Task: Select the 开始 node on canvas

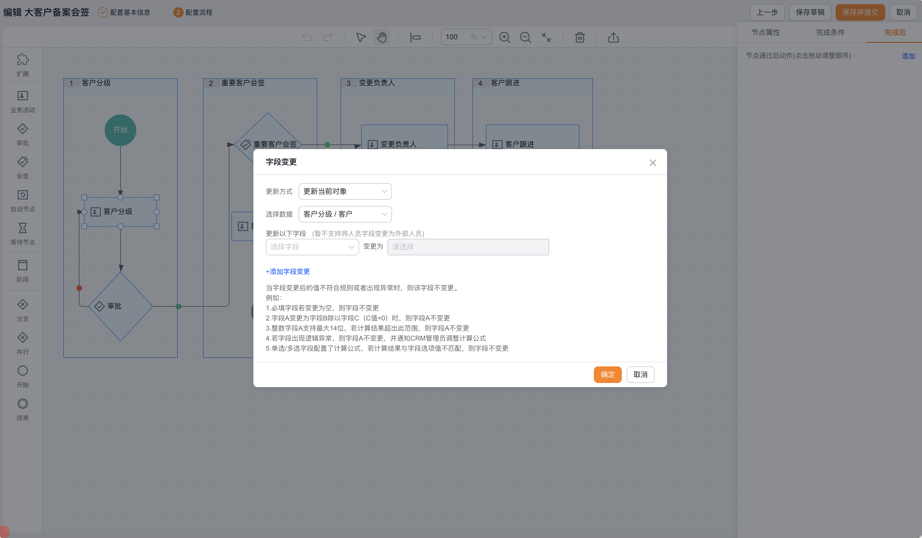Action: point(120,130)
